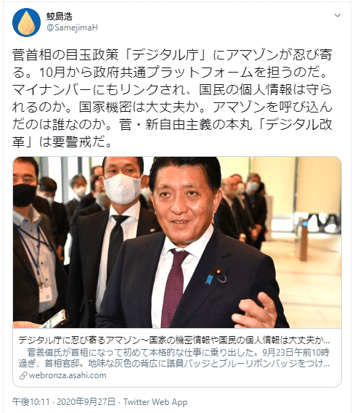Open the headline デジタル庁に忍び寄るアマゾン
Viewport: 355px width, 413px height.
pos(174,340)
